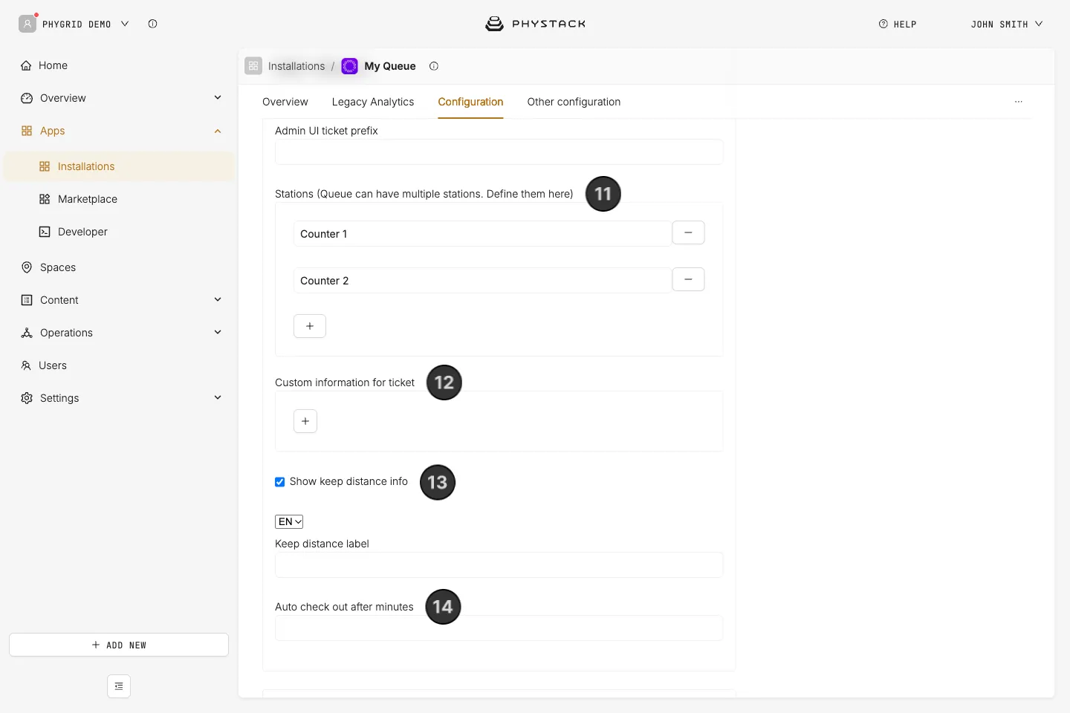Click the Counter 1 station field
Screen dimensions: 1070x713
coord(482,233)
